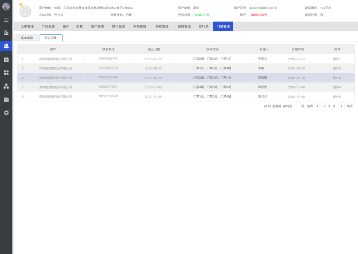This screenshot has height=254, width=358.
Task: Select phone number 15019827654
Action: coord(108,87)
